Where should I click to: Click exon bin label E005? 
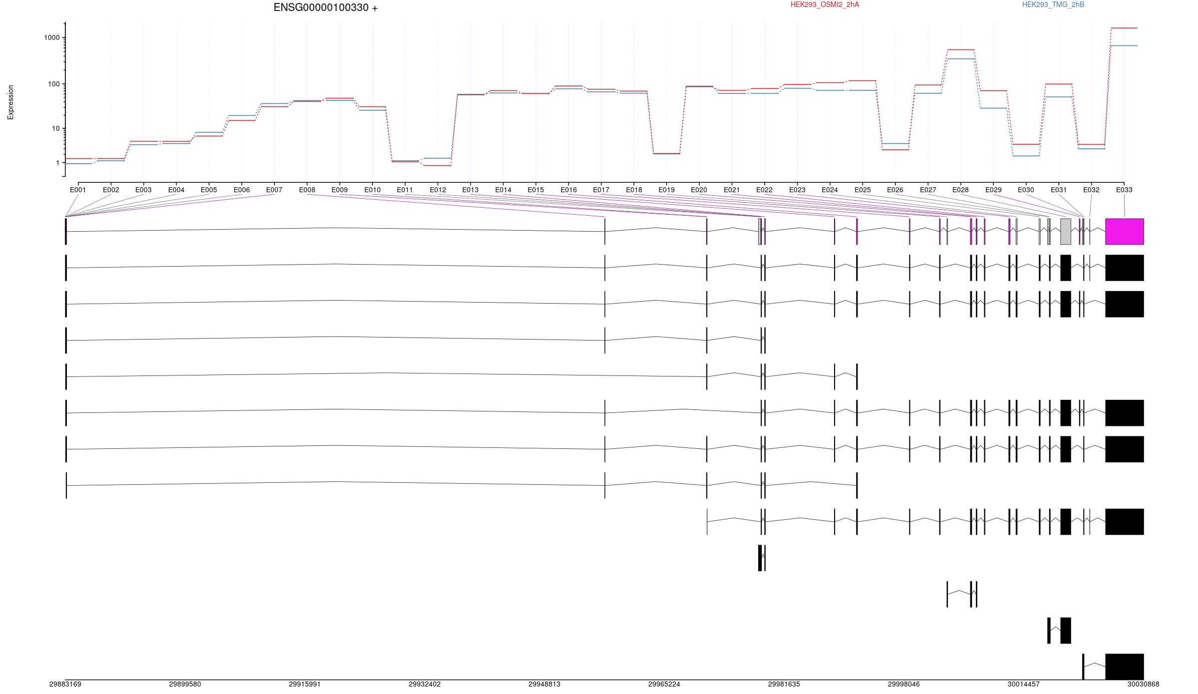coord(209,190)
